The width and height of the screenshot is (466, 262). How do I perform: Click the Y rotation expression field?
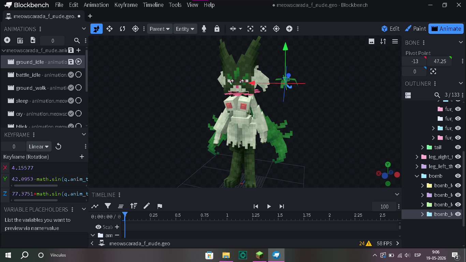tap(49, 179)
